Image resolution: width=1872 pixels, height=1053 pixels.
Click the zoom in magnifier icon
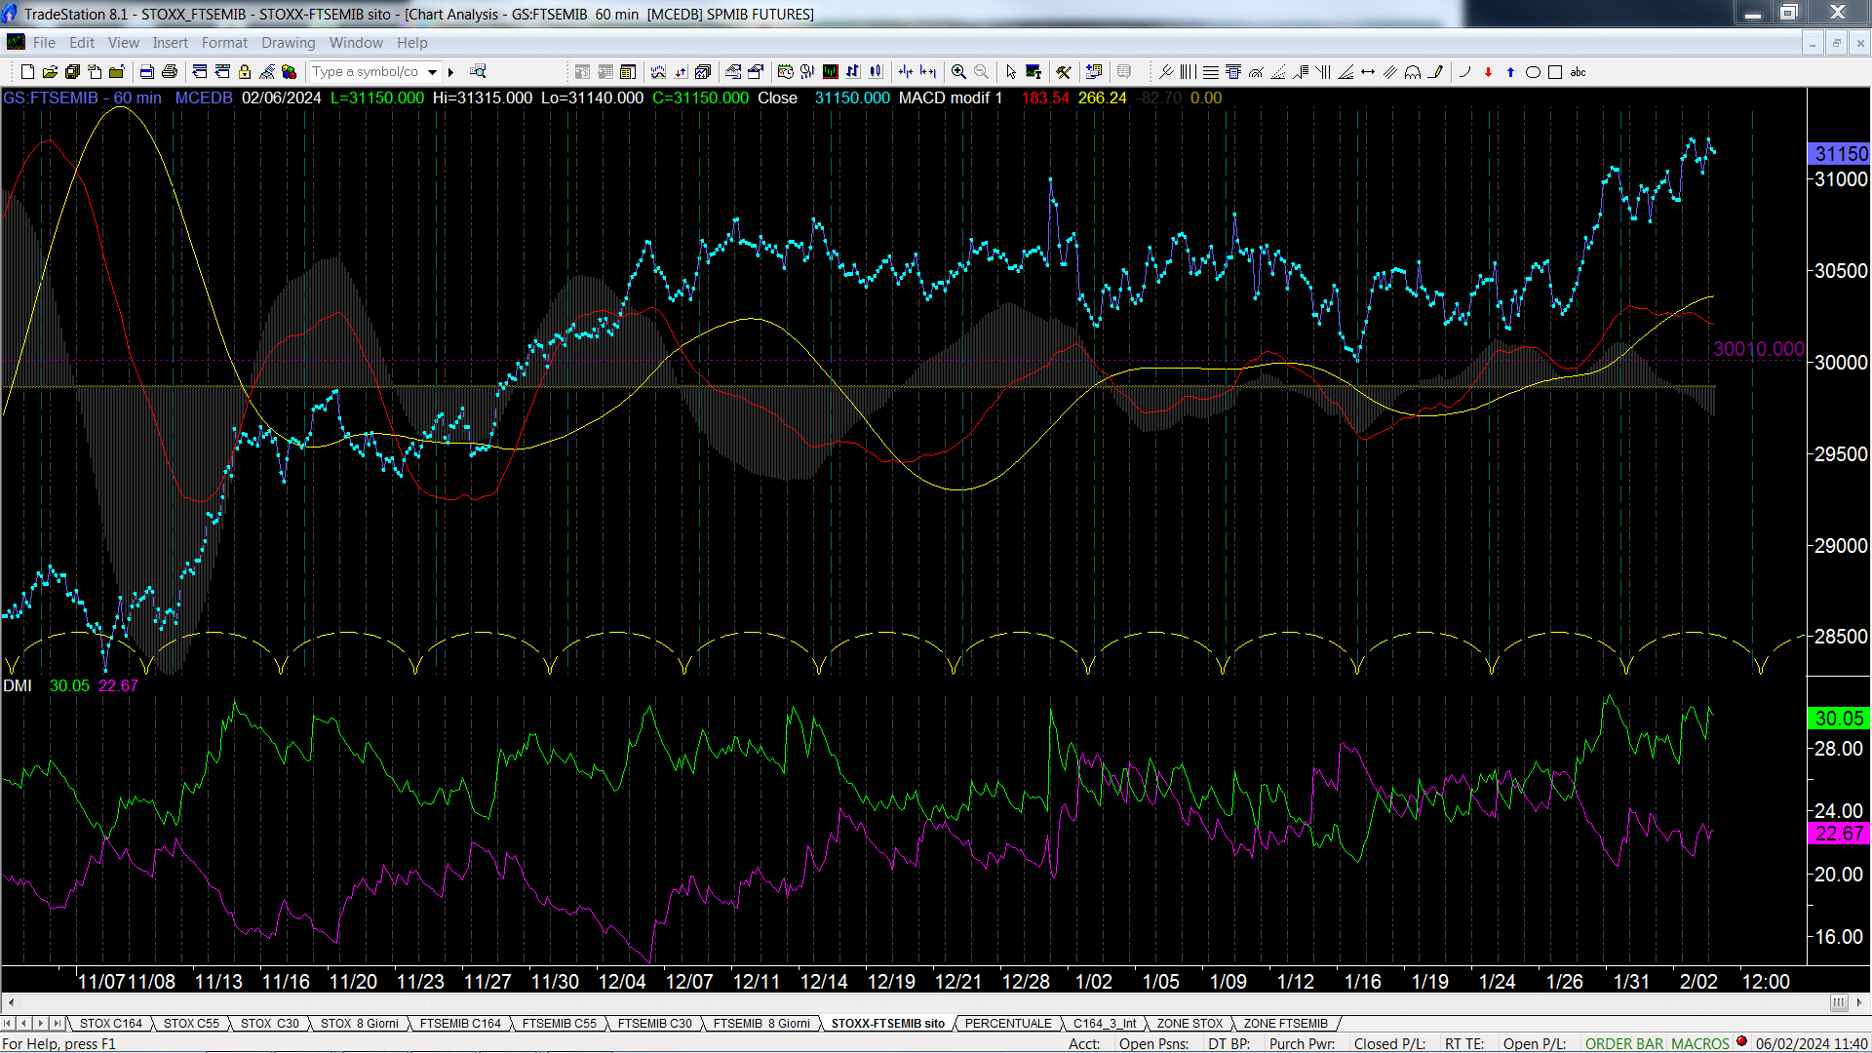point(958,72)
